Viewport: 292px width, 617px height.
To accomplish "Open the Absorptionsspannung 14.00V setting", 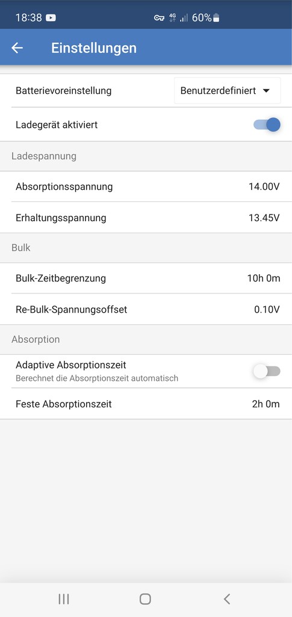I will [146, 187].
